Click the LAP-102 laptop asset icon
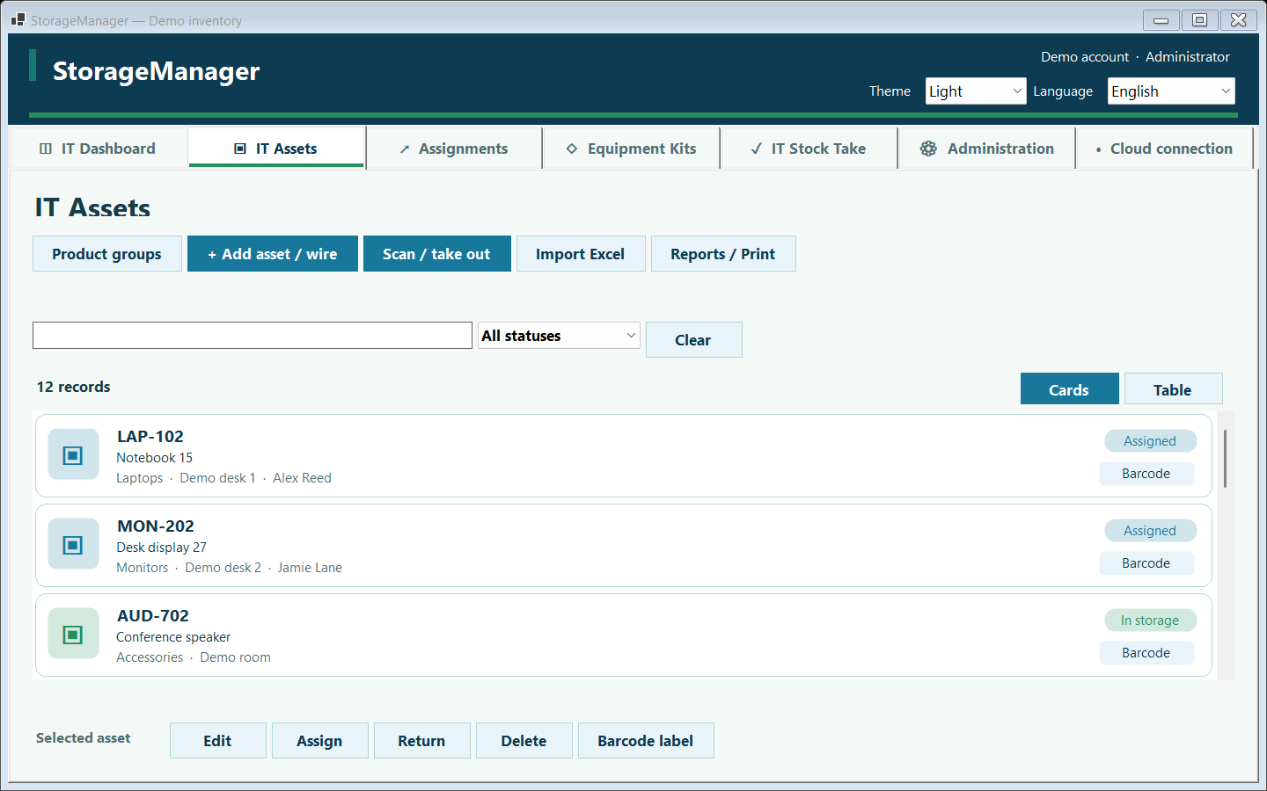The width and height of the screenshot is (1267, 791). coord(73,455)
